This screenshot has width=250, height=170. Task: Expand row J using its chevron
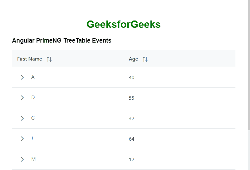pos(22,139)
